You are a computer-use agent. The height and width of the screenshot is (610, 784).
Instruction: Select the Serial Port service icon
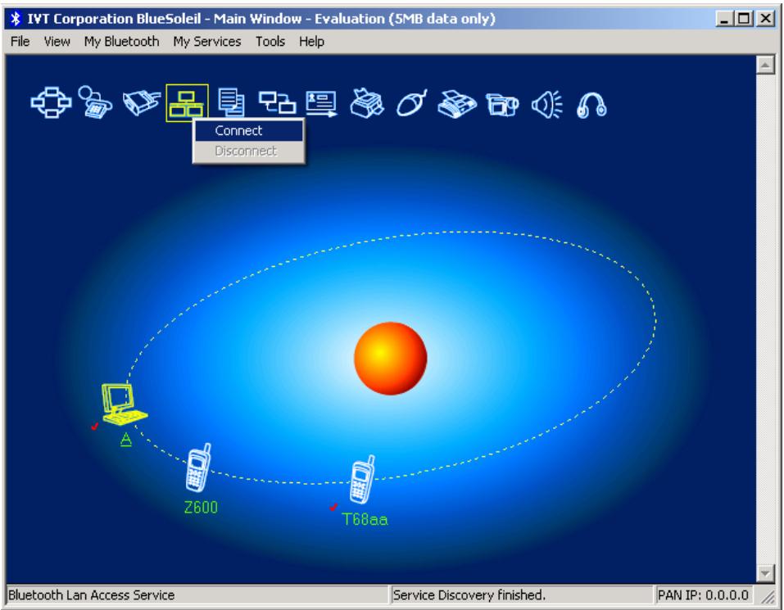pyautogui.click(x=141, y=102)
